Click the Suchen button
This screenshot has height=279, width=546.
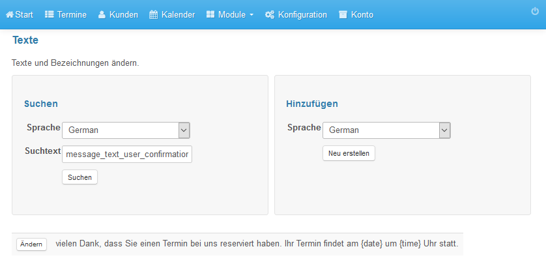pos(79,177)
